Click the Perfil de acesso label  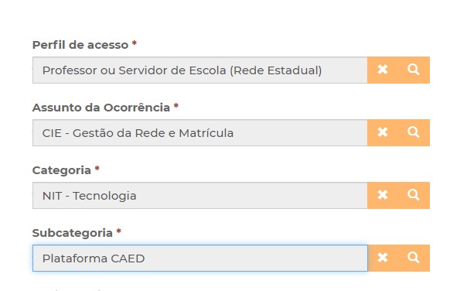[80, 45]
